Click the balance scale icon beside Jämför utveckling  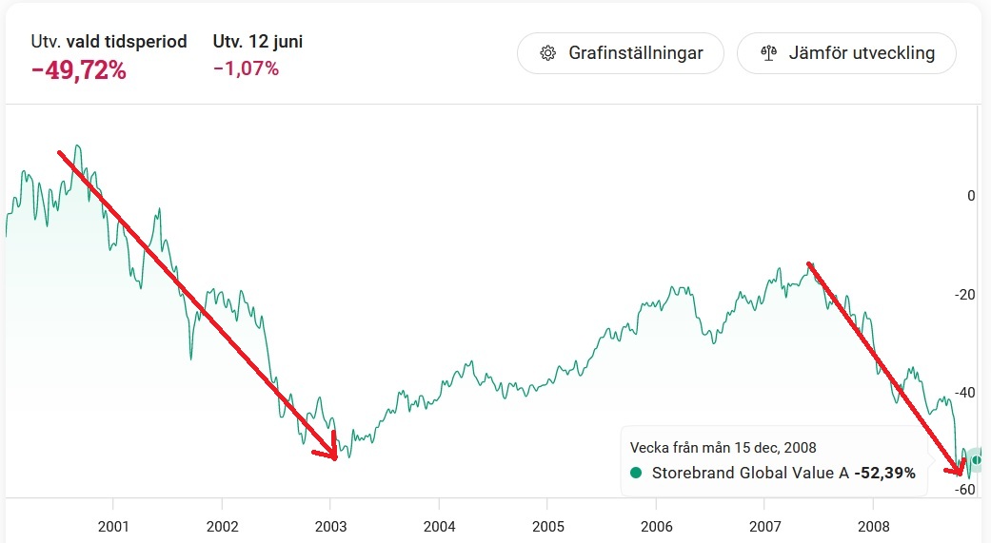click(769, 53)
